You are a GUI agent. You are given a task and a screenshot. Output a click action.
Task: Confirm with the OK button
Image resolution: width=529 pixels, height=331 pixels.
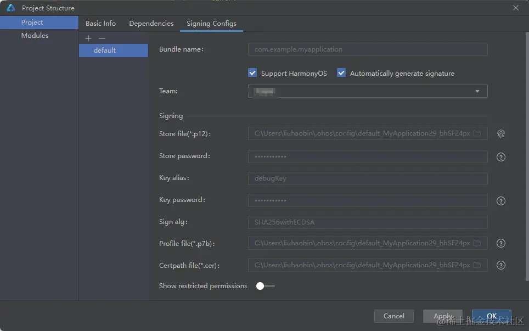(x=491, y=316)
